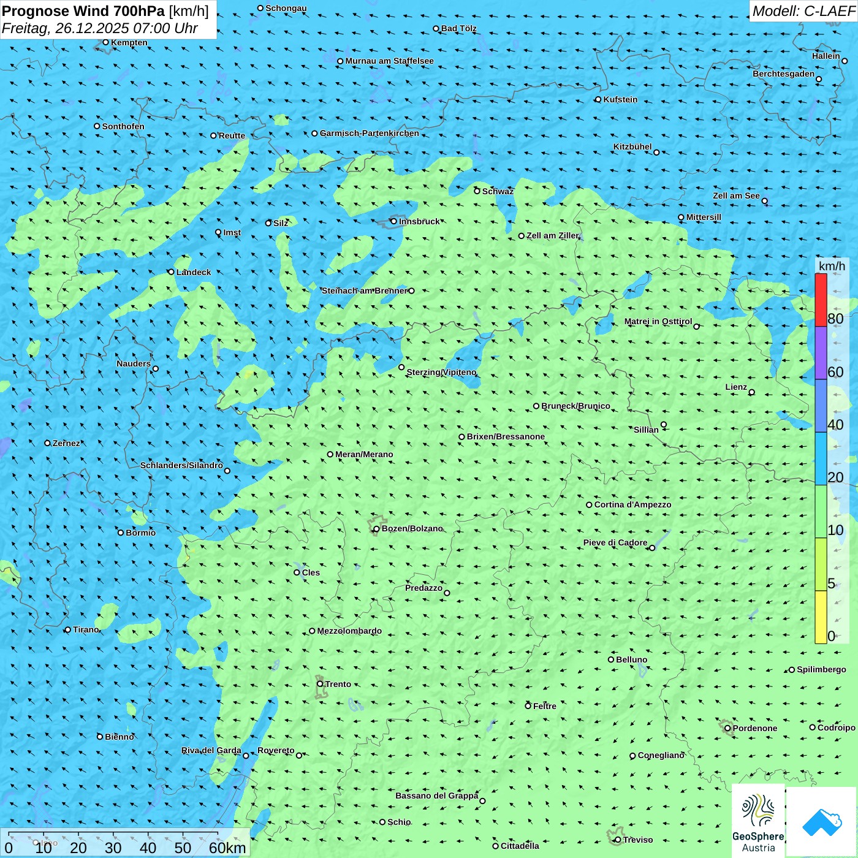Click the 'Zell am Ziller' label
Screen dimensions: 858x858
pos(553,236)
